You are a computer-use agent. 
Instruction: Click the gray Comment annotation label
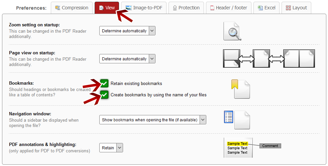coord(270,146)
